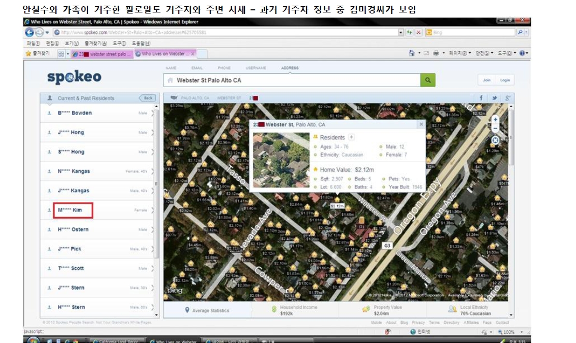The width and height of the screenshot is (576, 343).
Task: Zoom in the map with plus button
Action: coord(495,120)
